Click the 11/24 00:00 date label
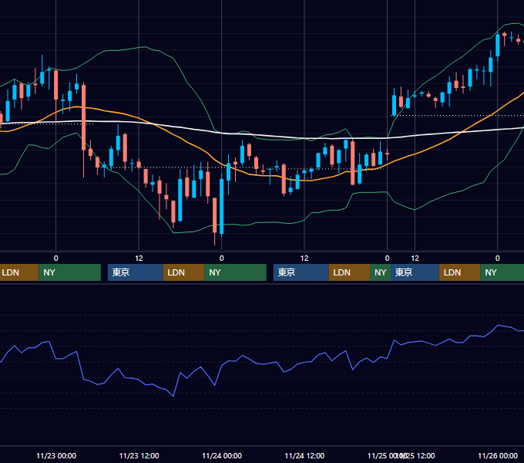Viewport: 524px width, 463px height. [x=222, y=455]
